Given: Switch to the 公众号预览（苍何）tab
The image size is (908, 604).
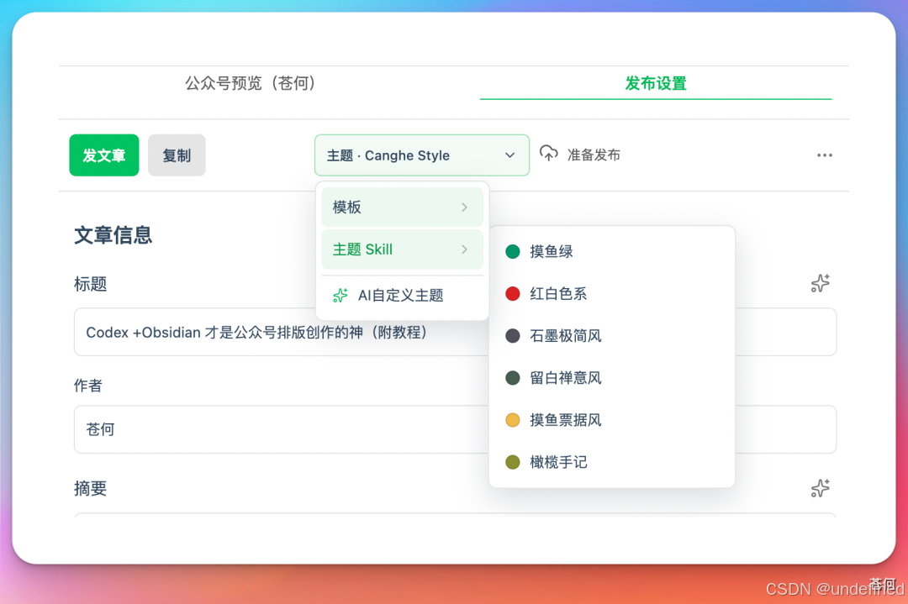Looking at the screenshot, I should point(251,83).
